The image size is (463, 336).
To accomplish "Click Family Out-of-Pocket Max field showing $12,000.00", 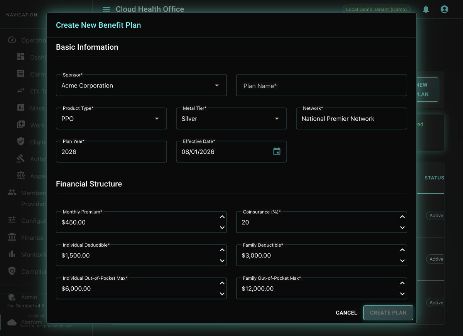I will pos(321,289).
